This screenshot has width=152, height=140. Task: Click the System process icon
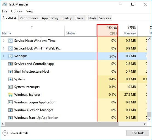10,79
